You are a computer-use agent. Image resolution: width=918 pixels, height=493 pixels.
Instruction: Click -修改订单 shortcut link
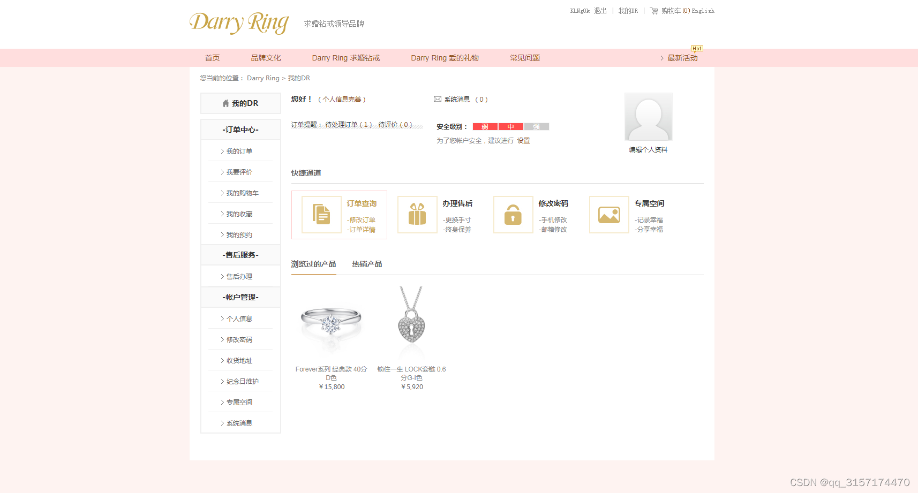[361, 220]
